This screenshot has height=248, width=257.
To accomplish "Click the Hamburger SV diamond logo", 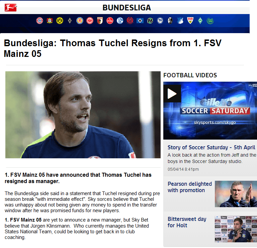I will pyautogui.click(x=140, y=21).
